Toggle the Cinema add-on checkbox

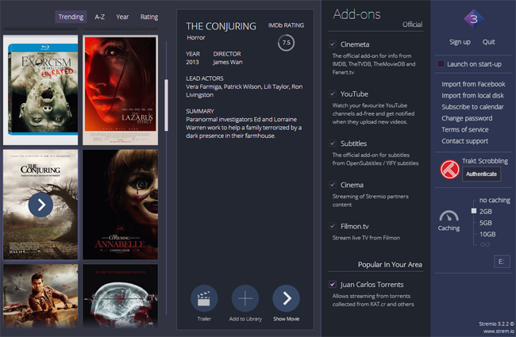(x=333, y=185)
